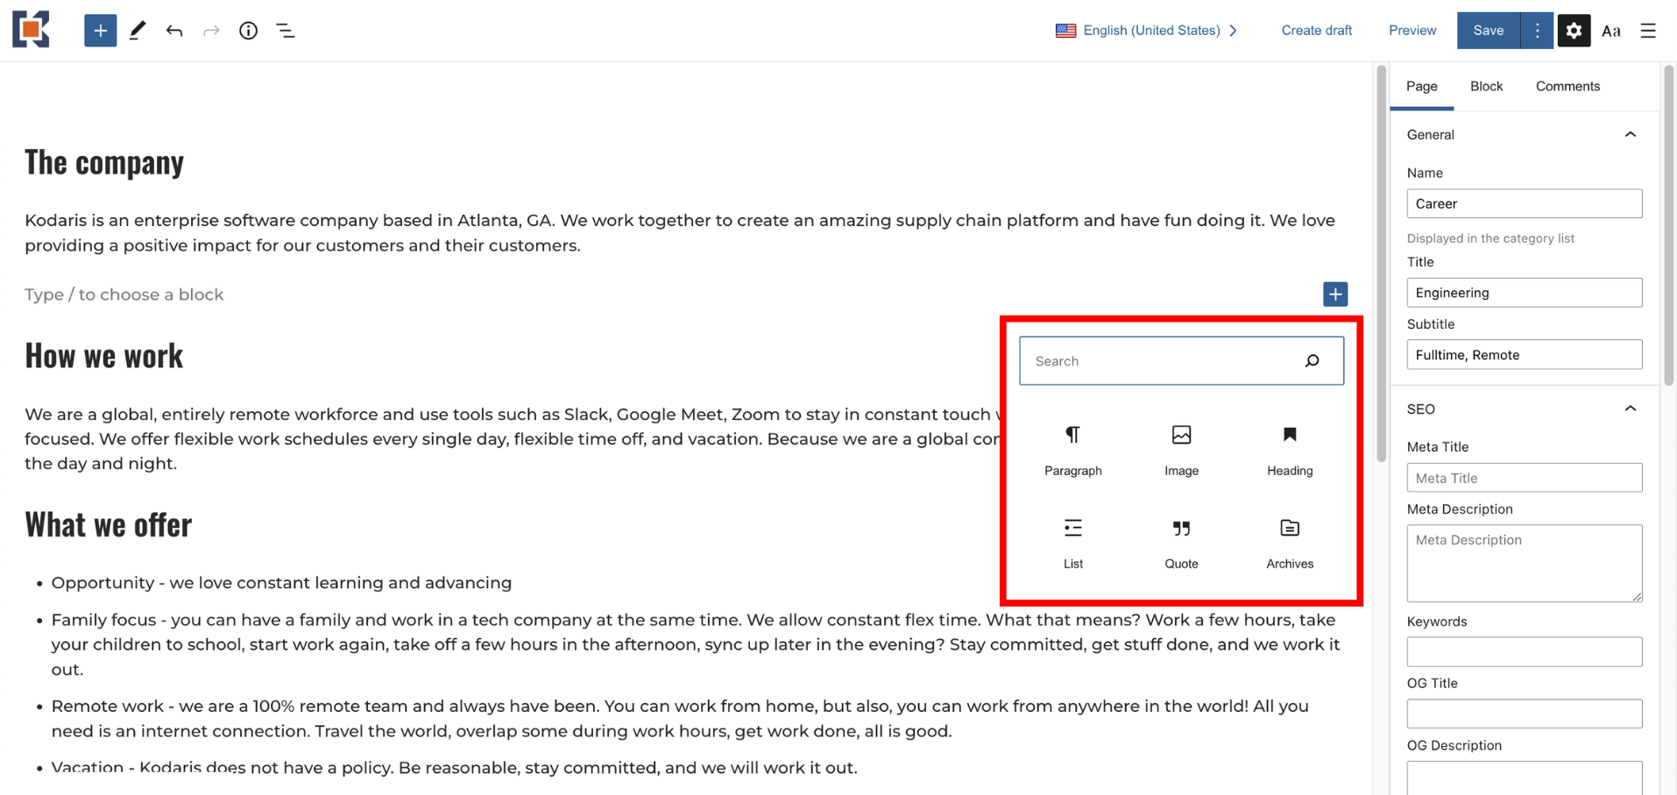Click Create draft link
Screen dimensions: 1677x795
click(1316, 31)
